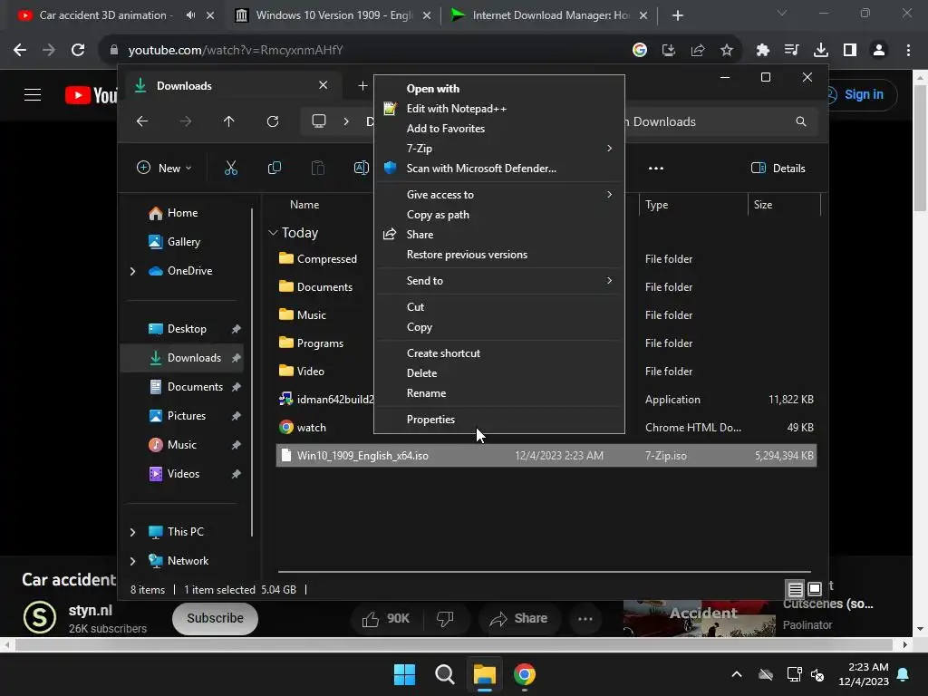
Task: Open Home in navigation pane
Action: (x=181, y=213)
